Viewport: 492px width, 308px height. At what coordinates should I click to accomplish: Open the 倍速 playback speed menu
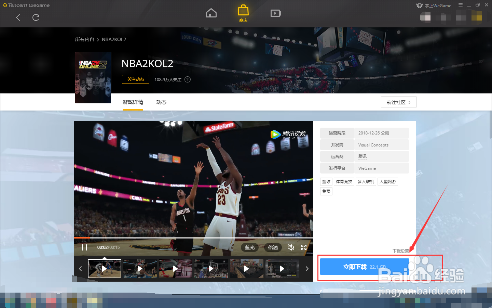coord(273,247)
